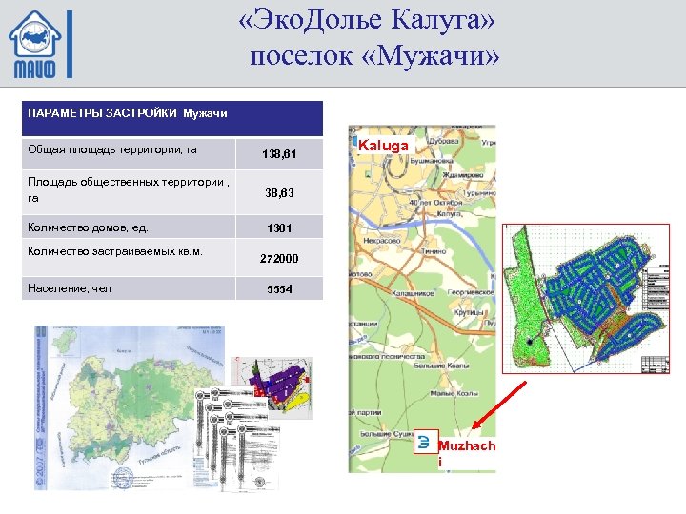Click the Калашников label on map
Image resolution: width=686 pixels, height=514 pixels.
point(413,293)
